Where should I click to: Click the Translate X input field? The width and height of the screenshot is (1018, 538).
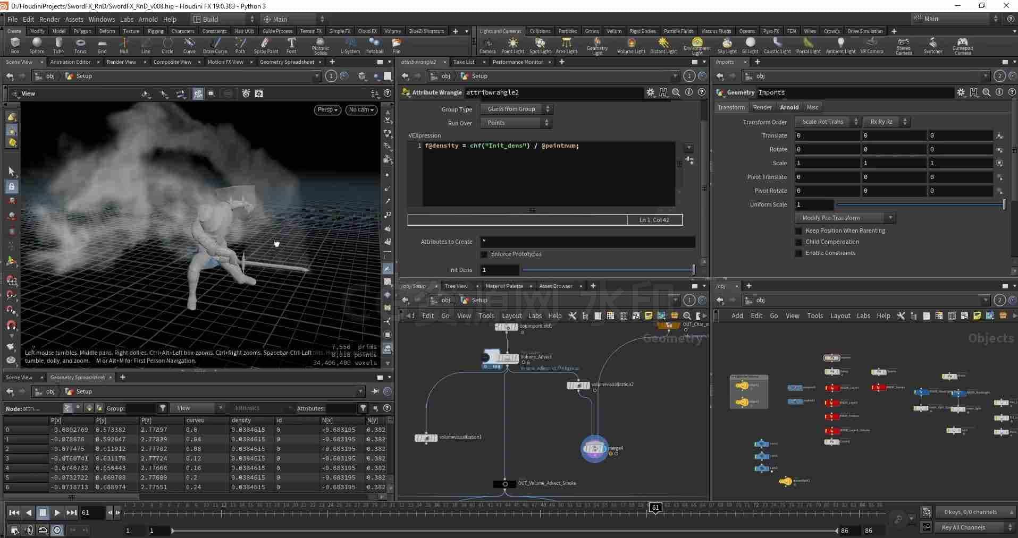[827, 135]
